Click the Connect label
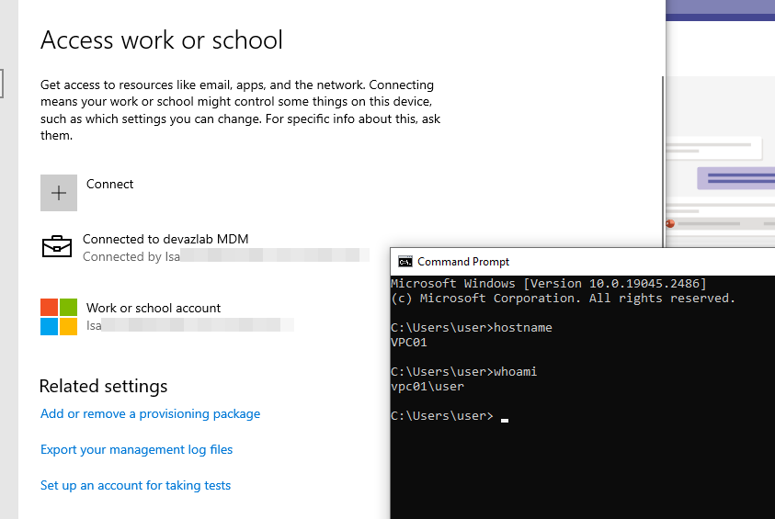775x519 pixels. coord(109,185)
